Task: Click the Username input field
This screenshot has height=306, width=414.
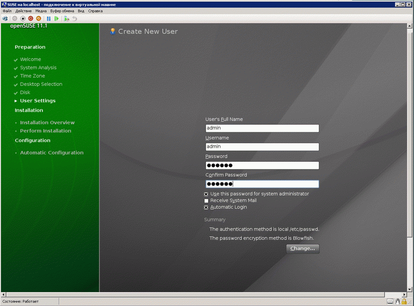Action: click(x=262, y=147)
